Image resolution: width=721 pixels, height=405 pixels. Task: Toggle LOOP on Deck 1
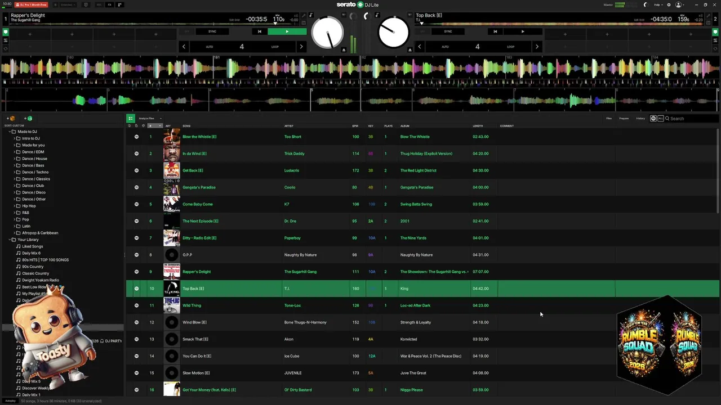click(275, 47)
